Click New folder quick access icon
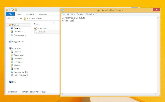The width and height of the screenshot is (165, 102). (x=16, y=9)
